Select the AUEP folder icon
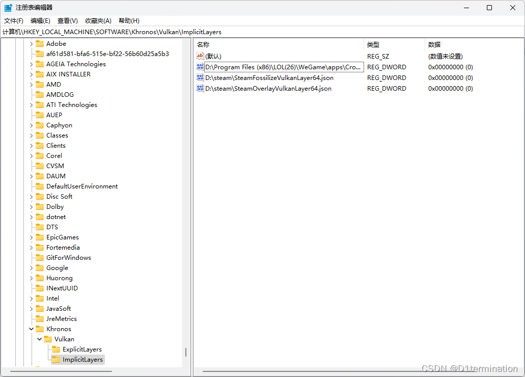The height and width of the screenshot is (377, 525). click(x=40, y=115)
